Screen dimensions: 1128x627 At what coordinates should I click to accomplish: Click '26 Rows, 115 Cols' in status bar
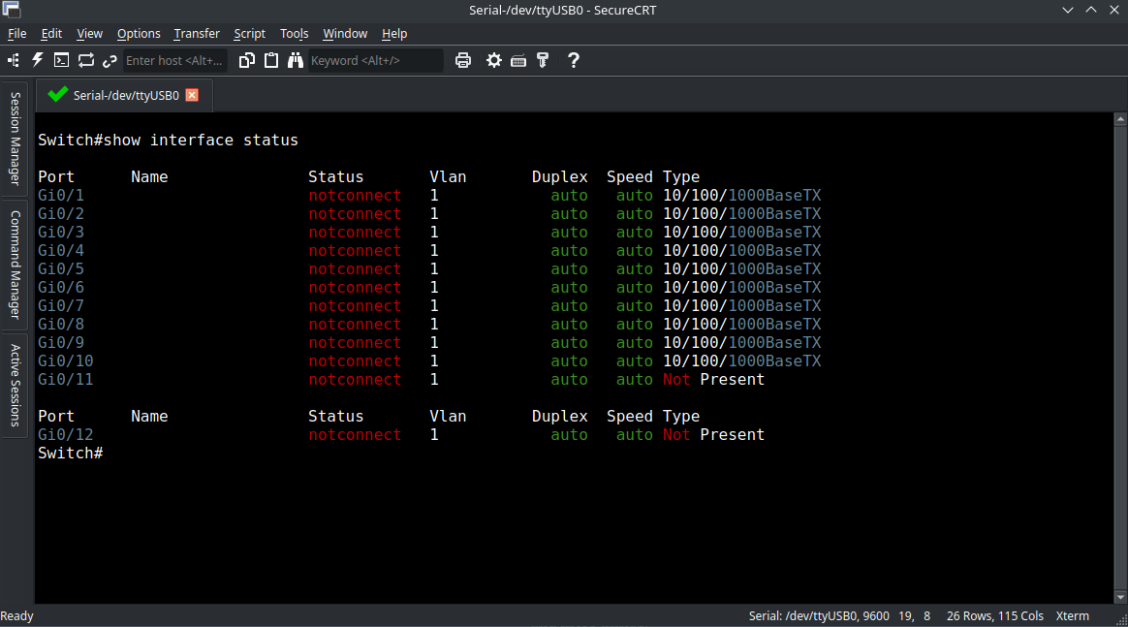point(995,616)
